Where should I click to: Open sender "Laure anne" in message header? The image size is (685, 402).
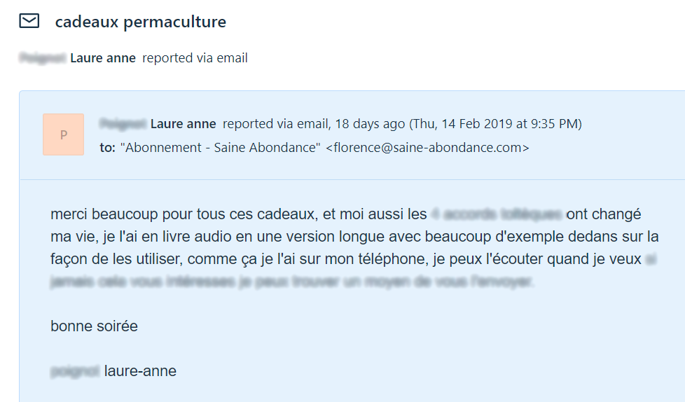(183, 124)
